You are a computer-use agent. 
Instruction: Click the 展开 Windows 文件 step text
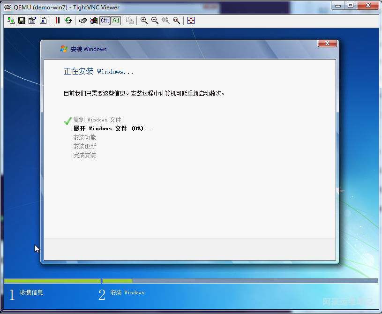112,128
